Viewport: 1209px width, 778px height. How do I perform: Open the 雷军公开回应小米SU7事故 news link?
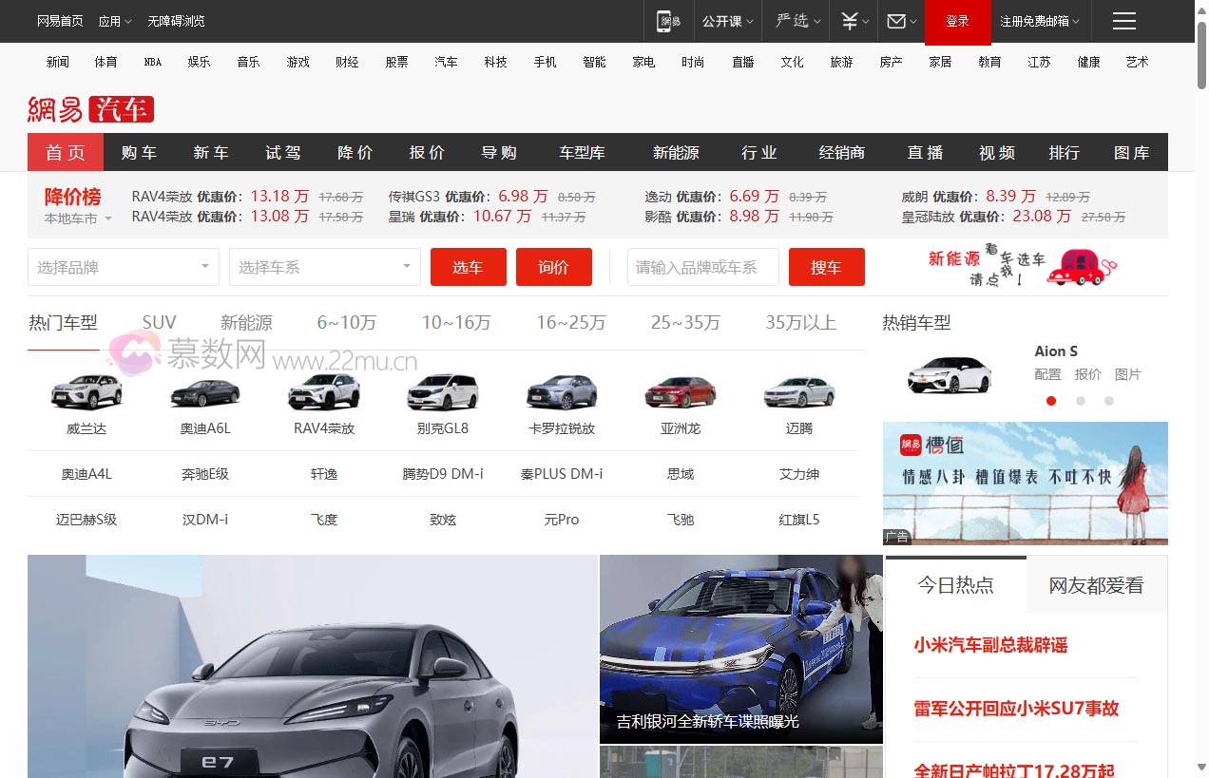[x=1016, y=708]
